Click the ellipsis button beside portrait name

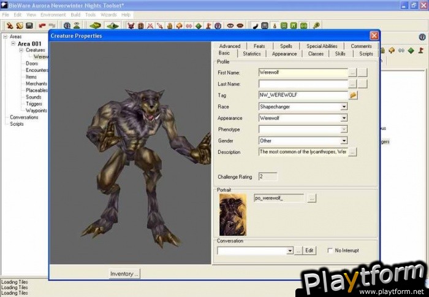coord(311,198)
